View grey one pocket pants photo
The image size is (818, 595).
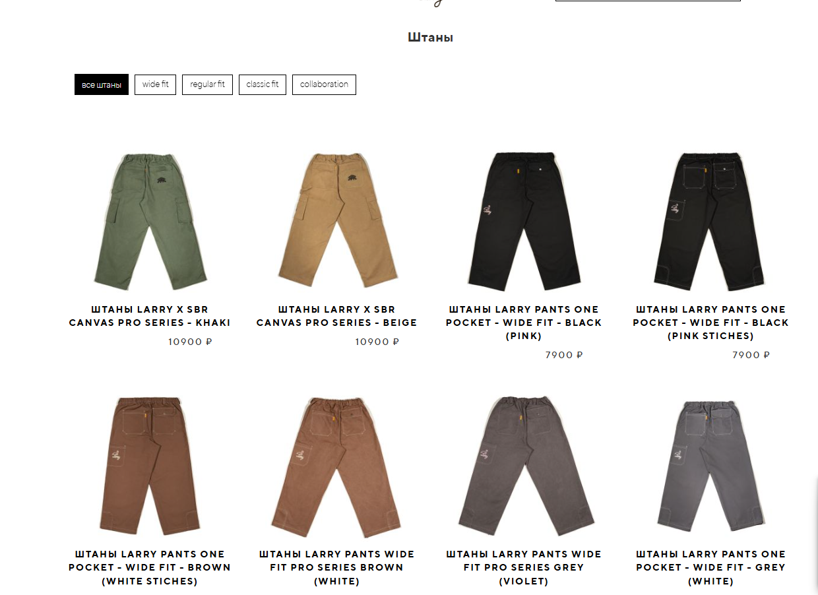click(710, 466)
